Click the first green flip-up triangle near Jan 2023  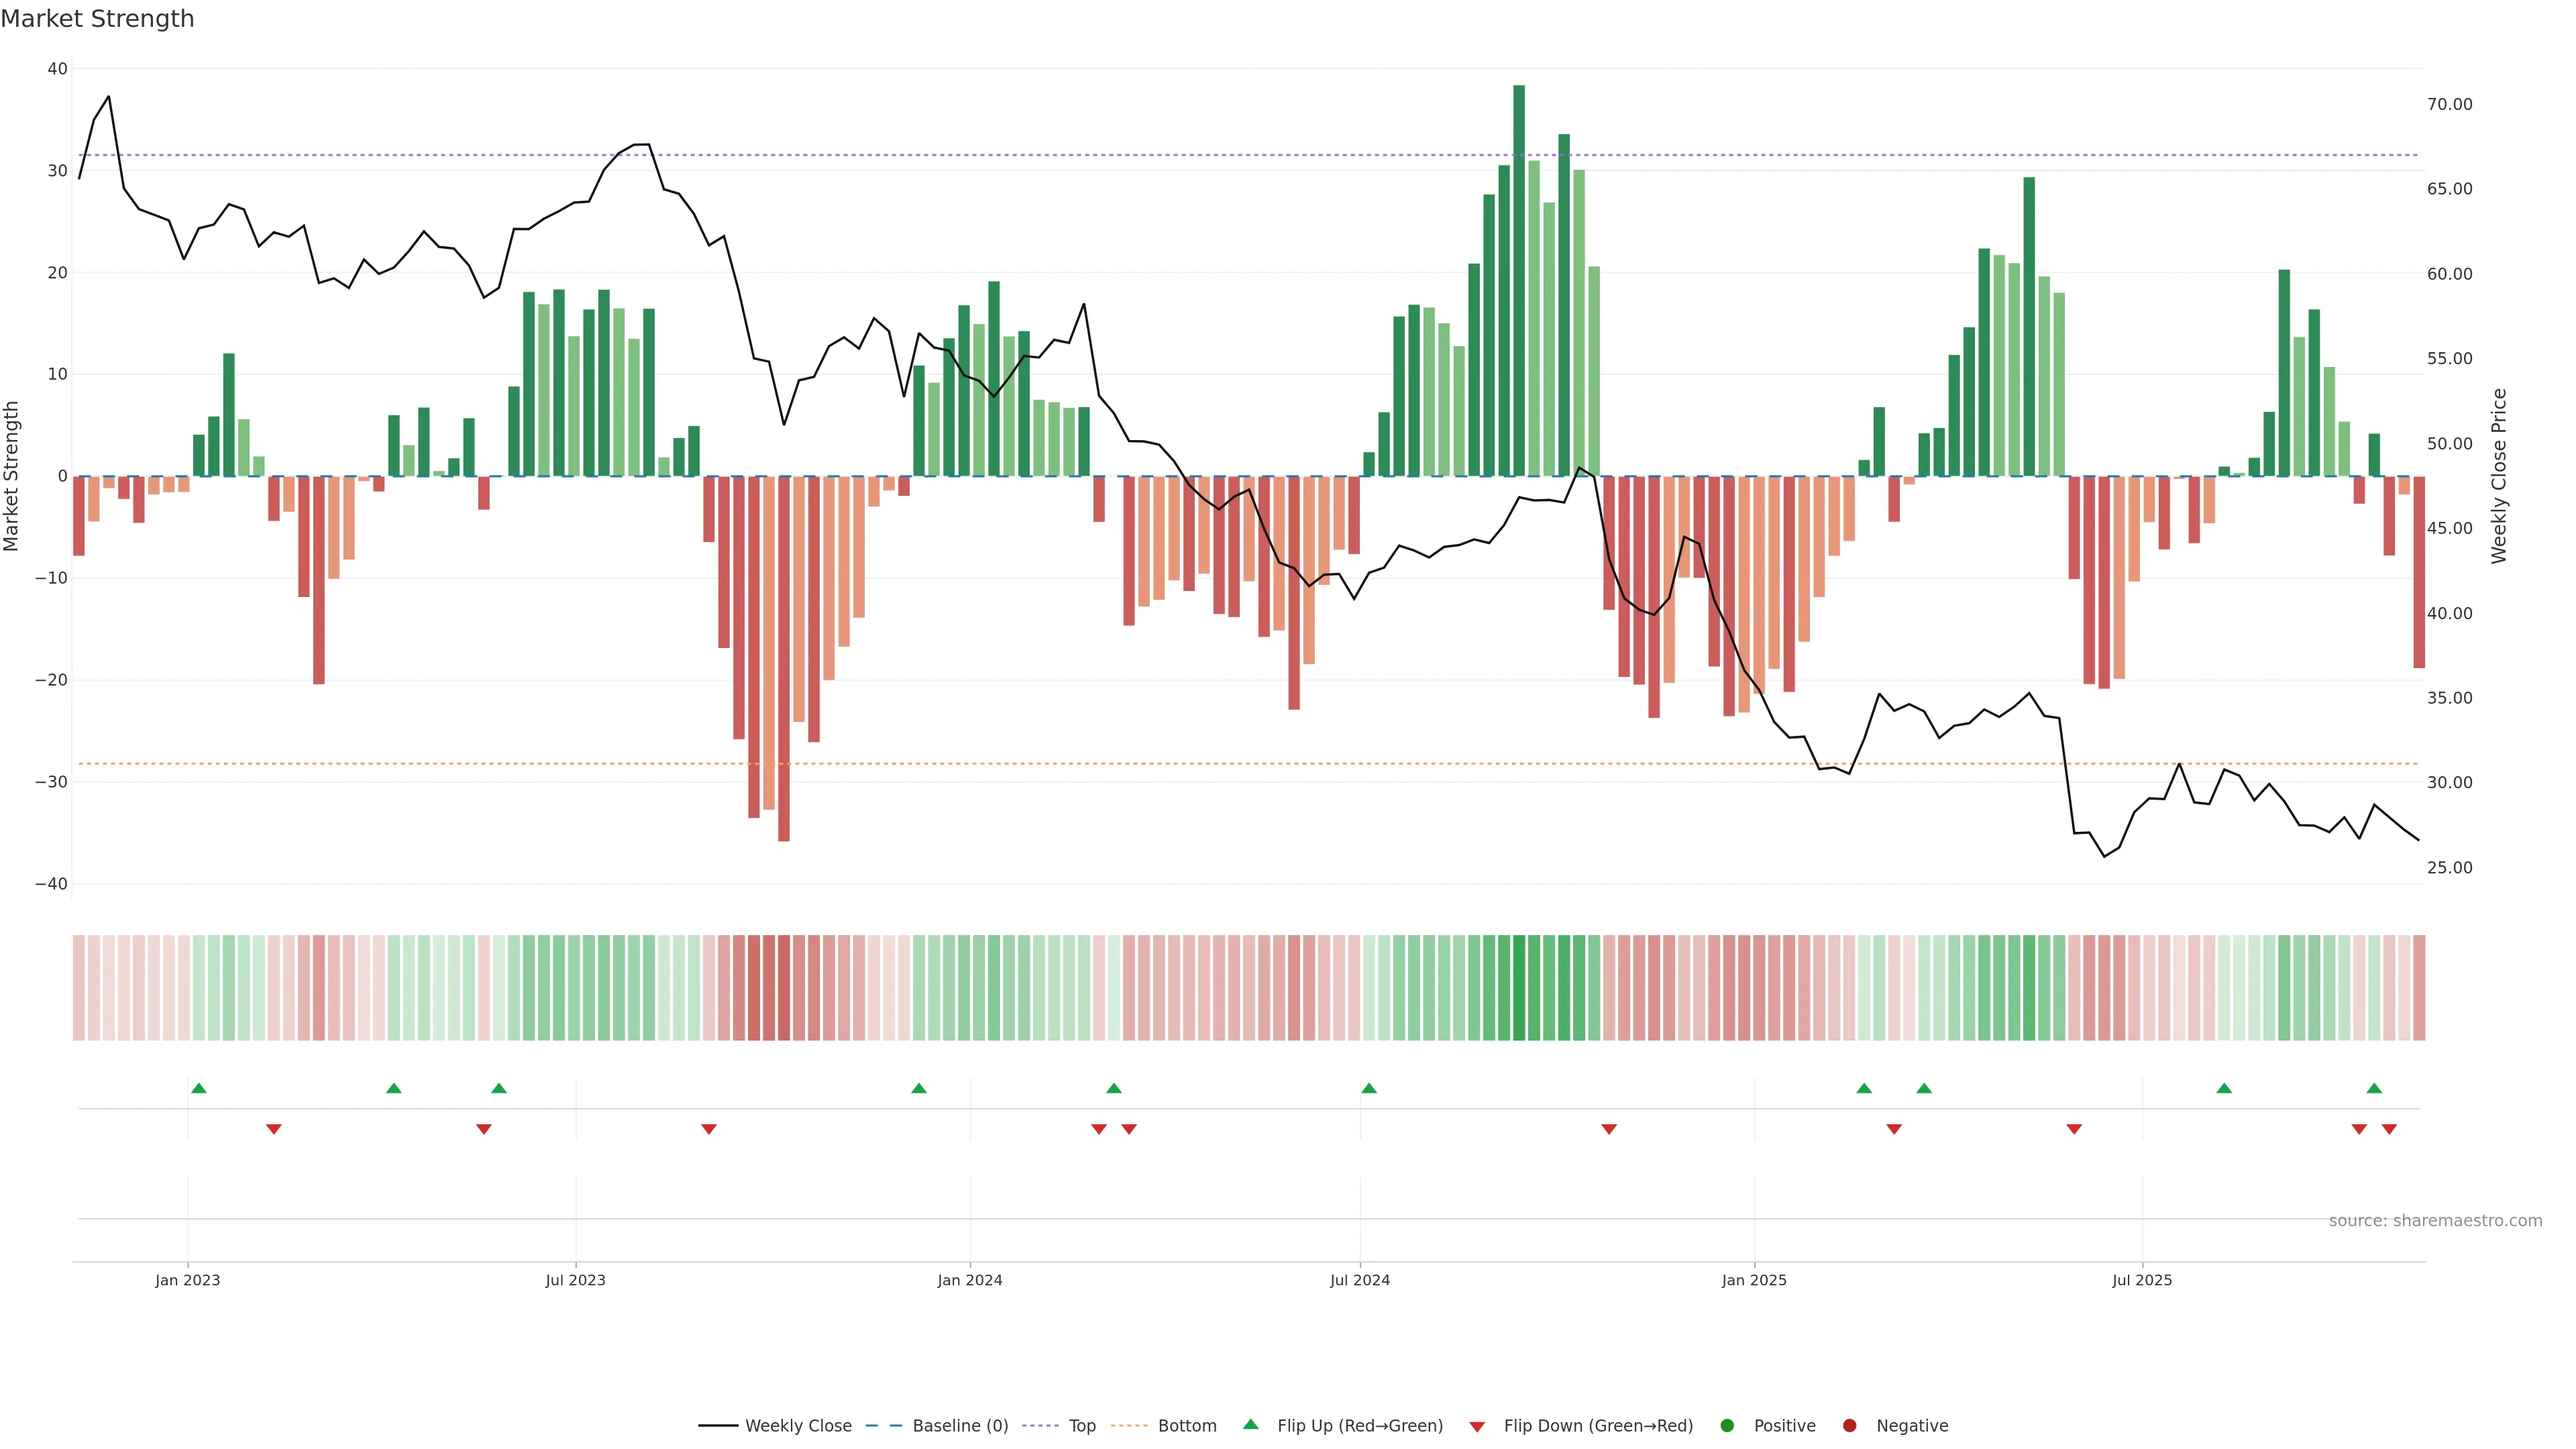click(x=199, y=1088)
